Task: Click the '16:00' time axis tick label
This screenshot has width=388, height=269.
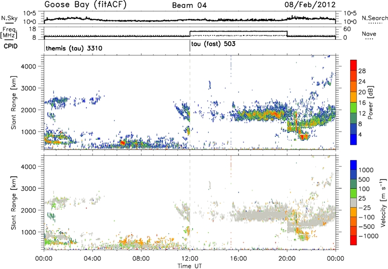Action: point(238,259)
